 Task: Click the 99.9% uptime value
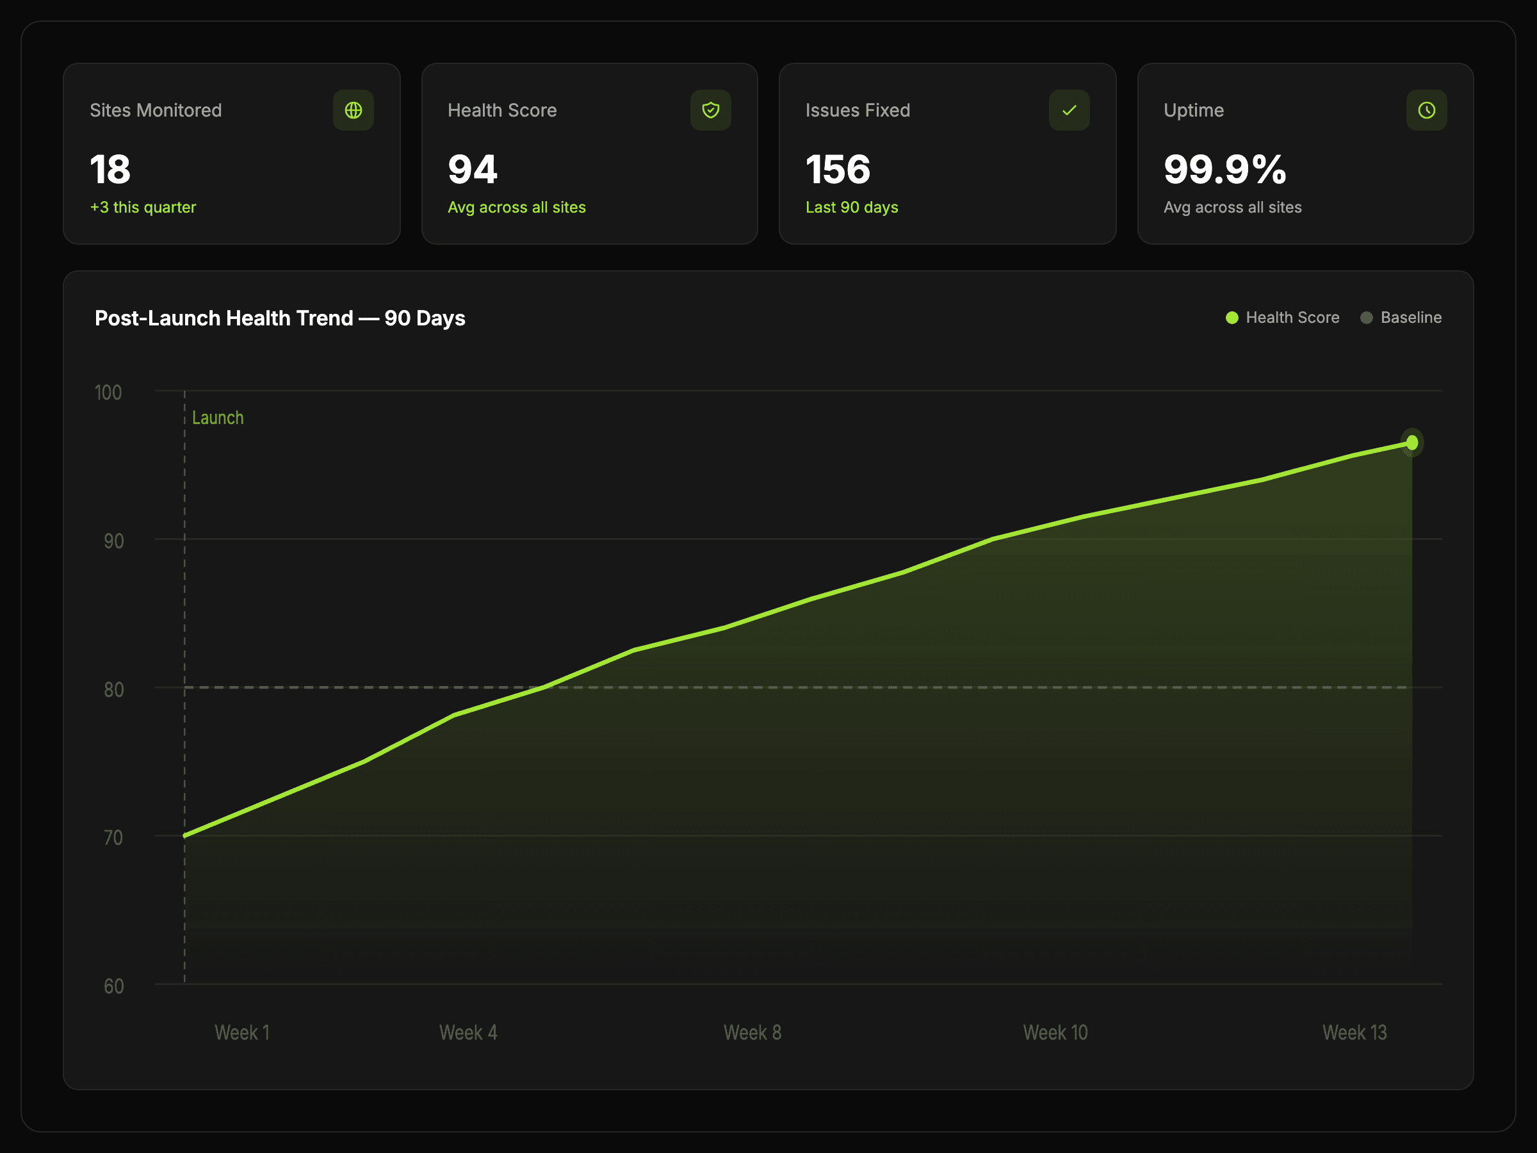click(x=1224, y=169)
